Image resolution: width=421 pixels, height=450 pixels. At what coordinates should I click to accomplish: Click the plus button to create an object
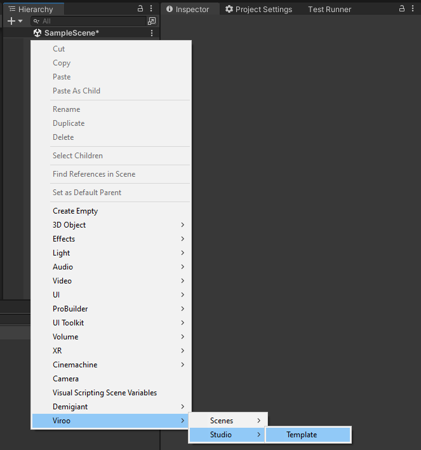pyautogui.click(x=11, y=21)
